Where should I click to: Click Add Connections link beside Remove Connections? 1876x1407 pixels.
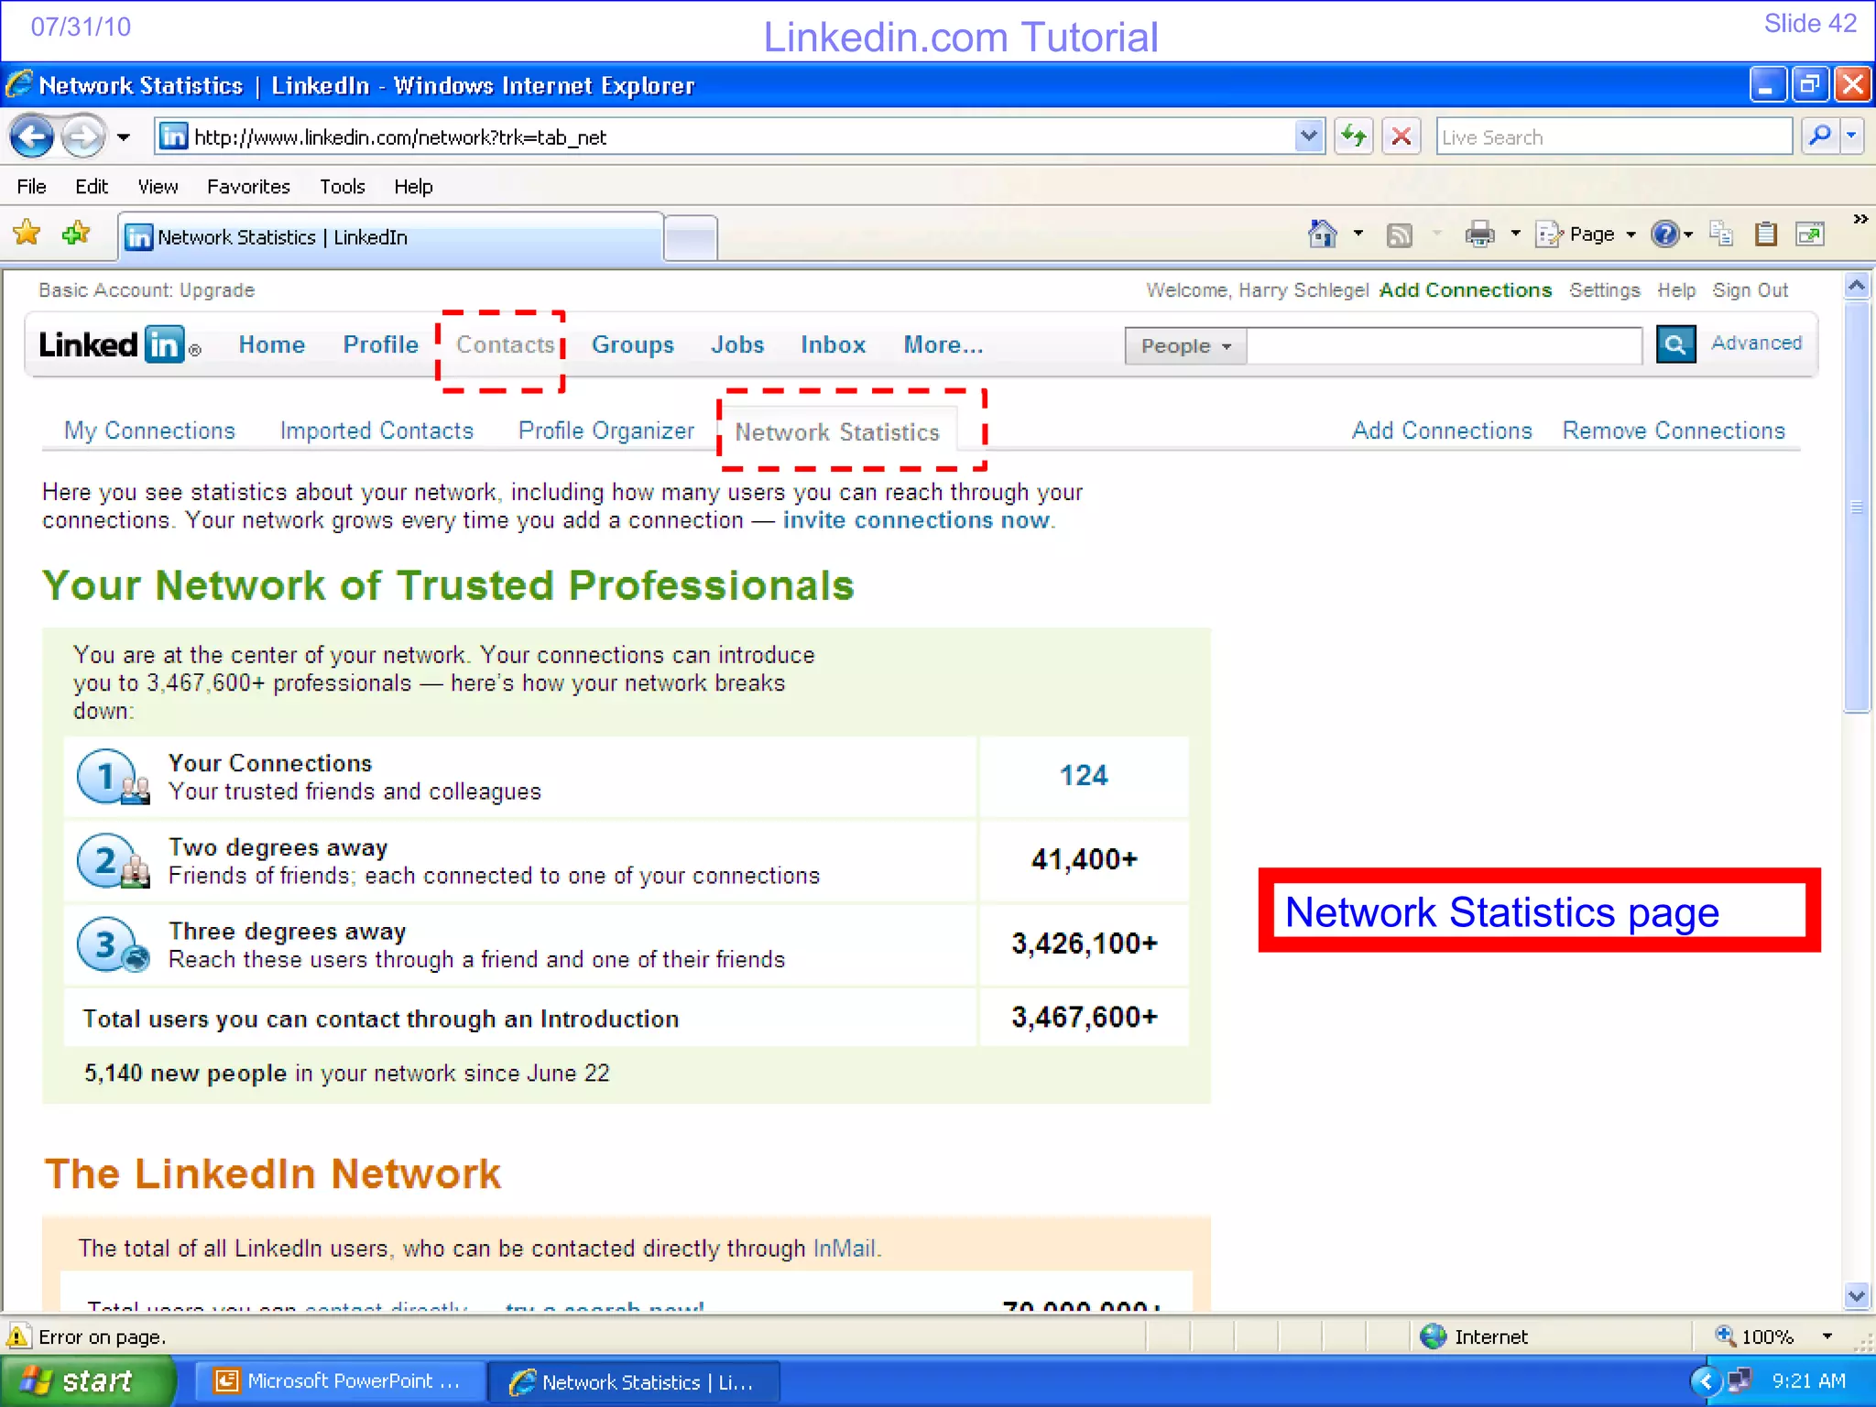click(1442, 431)
